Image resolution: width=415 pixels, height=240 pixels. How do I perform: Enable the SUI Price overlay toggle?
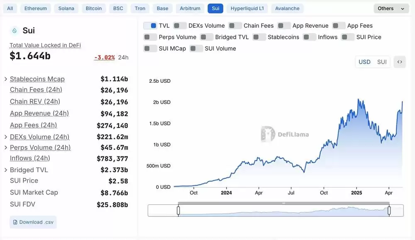click(347, 37)
